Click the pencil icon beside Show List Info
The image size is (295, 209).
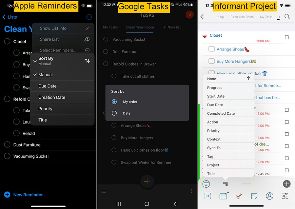tap(87, 28)
